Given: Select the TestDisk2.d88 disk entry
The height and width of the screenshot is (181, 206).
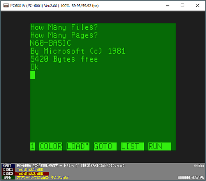Looking at the screenshot, I should (30, 174).
